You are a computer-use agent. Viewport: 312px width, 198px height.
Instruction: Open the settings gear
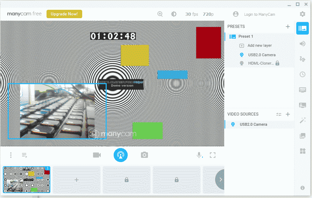[x=303, y=14]
